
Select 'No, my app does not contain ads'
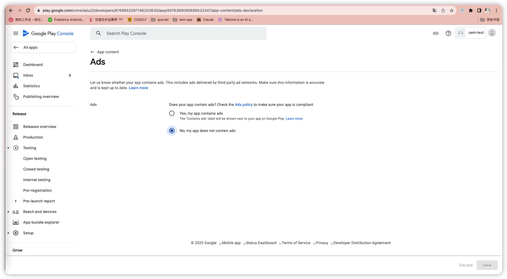coord(172,131)
